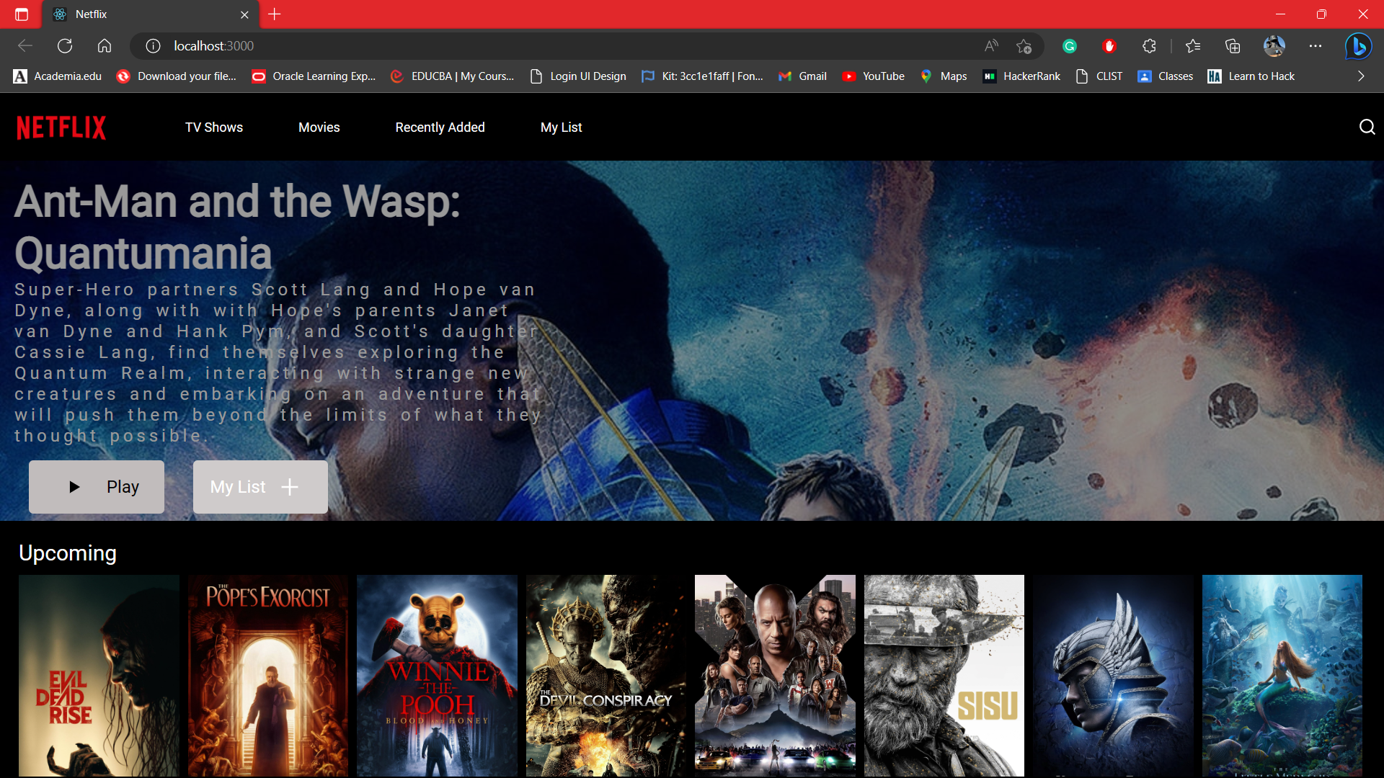Open YouTube from the bookmarks bar
1384x778 pixels.
click(873, 76)
